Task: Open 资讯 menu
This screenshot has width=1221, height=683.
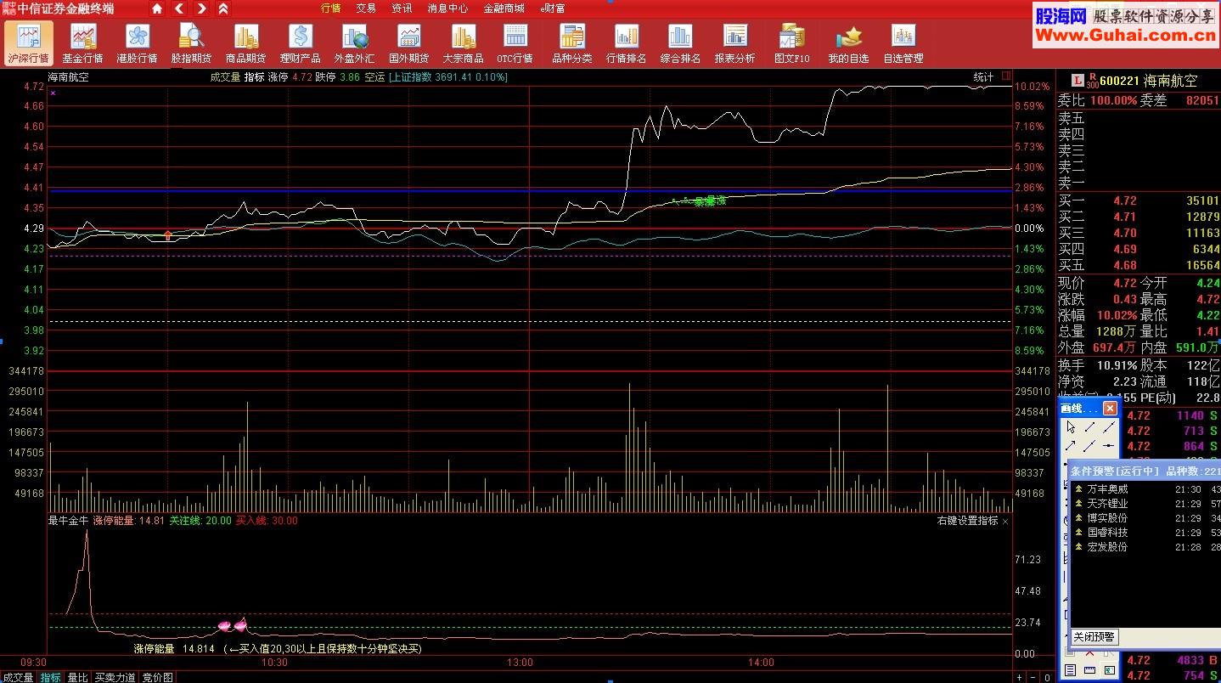Action: 402,8
